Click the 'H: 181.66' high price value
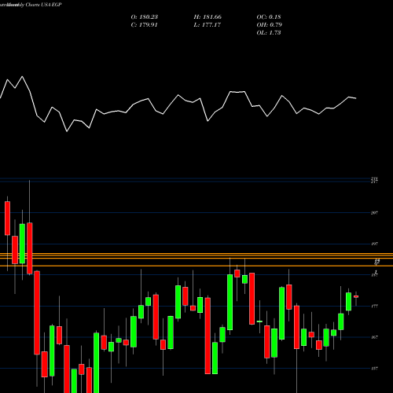 (x=208, y=17)
